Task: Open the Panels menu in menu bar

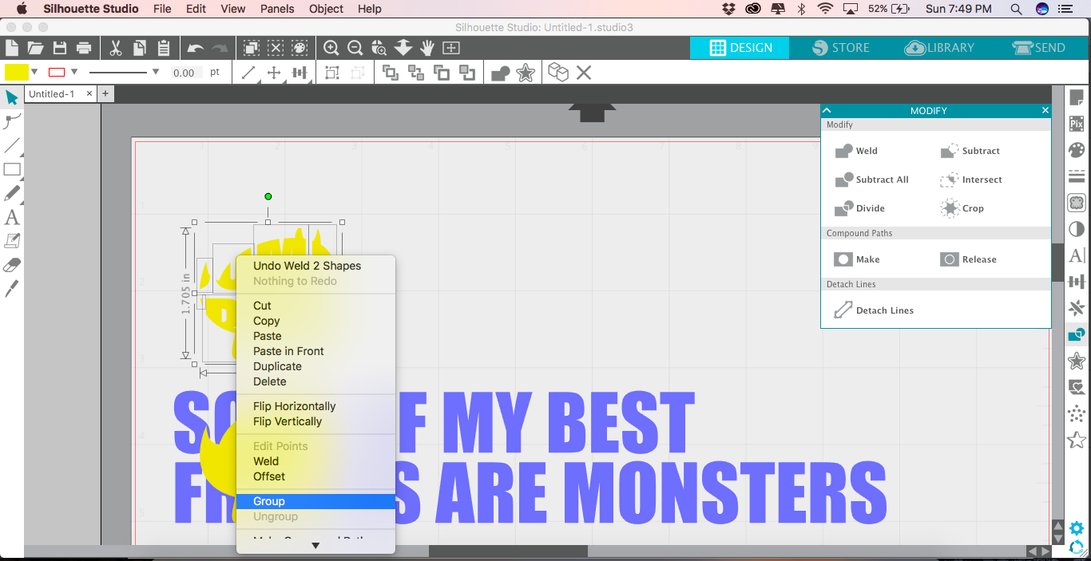Action: (277, 9)
